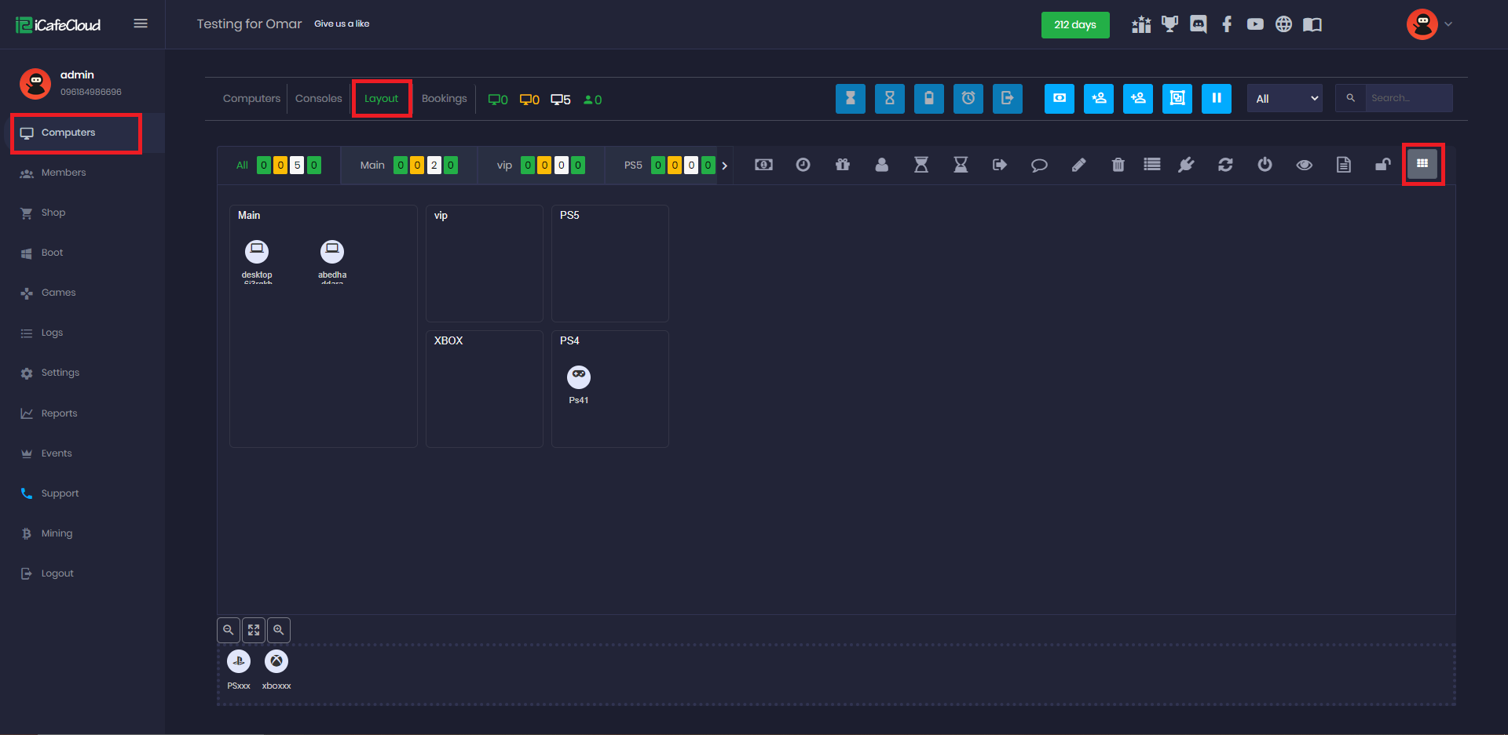The width and height of the screenshot is (1508, 735).
Task: Toggle the grid layout view button
Action: [1422, 164]
